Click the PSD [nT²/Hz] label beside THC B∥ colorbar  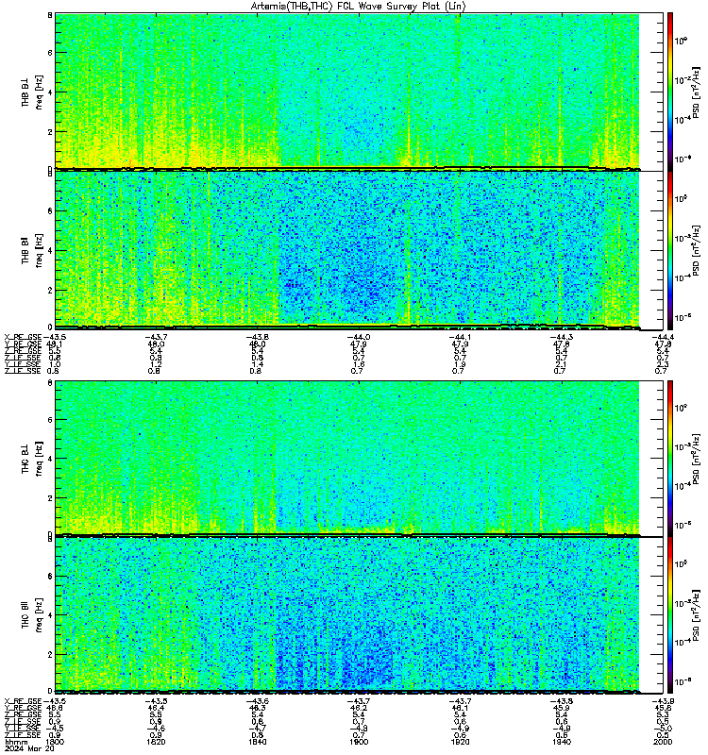tap(696, 614)
